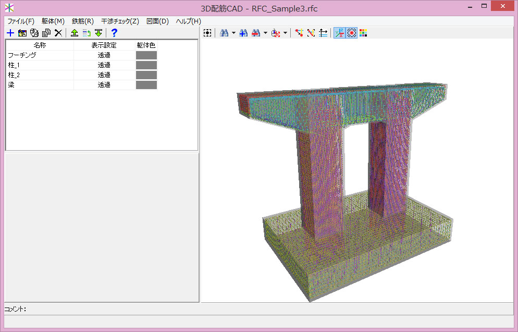The height and width of the screenshot is (332, 518).
Task: Click the binoculars with blue plus icon
Action: [x=243, y=33]
